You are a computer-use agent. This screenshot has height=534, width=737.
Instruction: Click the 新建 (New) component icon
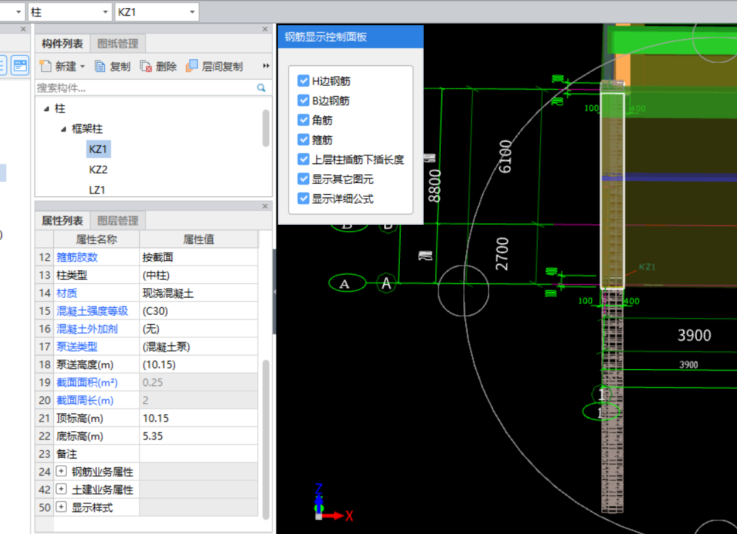coord(46,66)
